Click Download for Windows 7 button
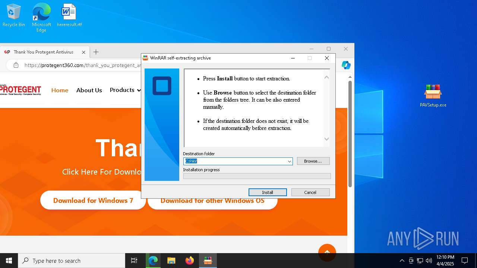This screenshot has width=477, height=268. (93, 200)
